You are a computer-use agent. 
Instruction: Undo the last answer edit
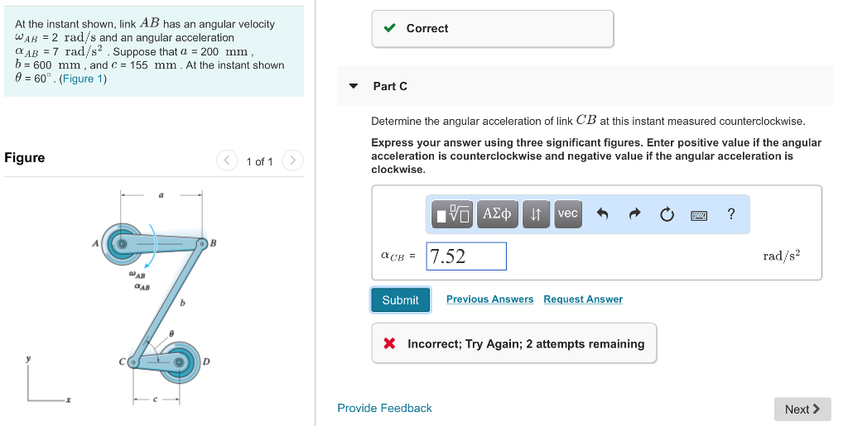(603, 214)
